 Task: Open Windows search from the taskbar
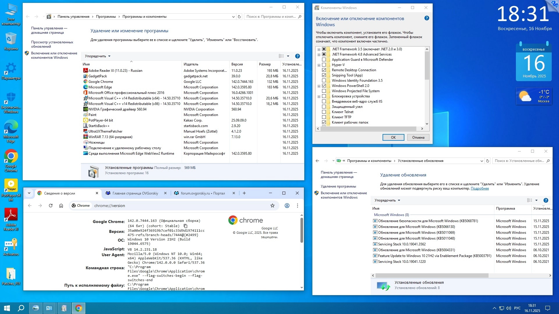(x=21, y=308)
